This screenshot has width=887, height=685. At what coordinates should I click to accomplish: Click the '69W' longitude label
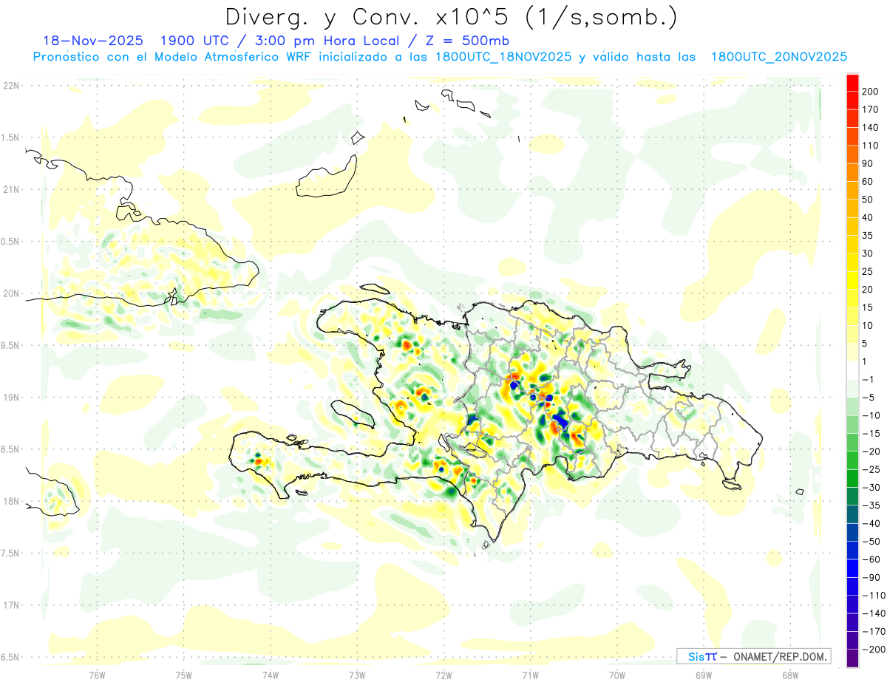click(x=704, y=675)
